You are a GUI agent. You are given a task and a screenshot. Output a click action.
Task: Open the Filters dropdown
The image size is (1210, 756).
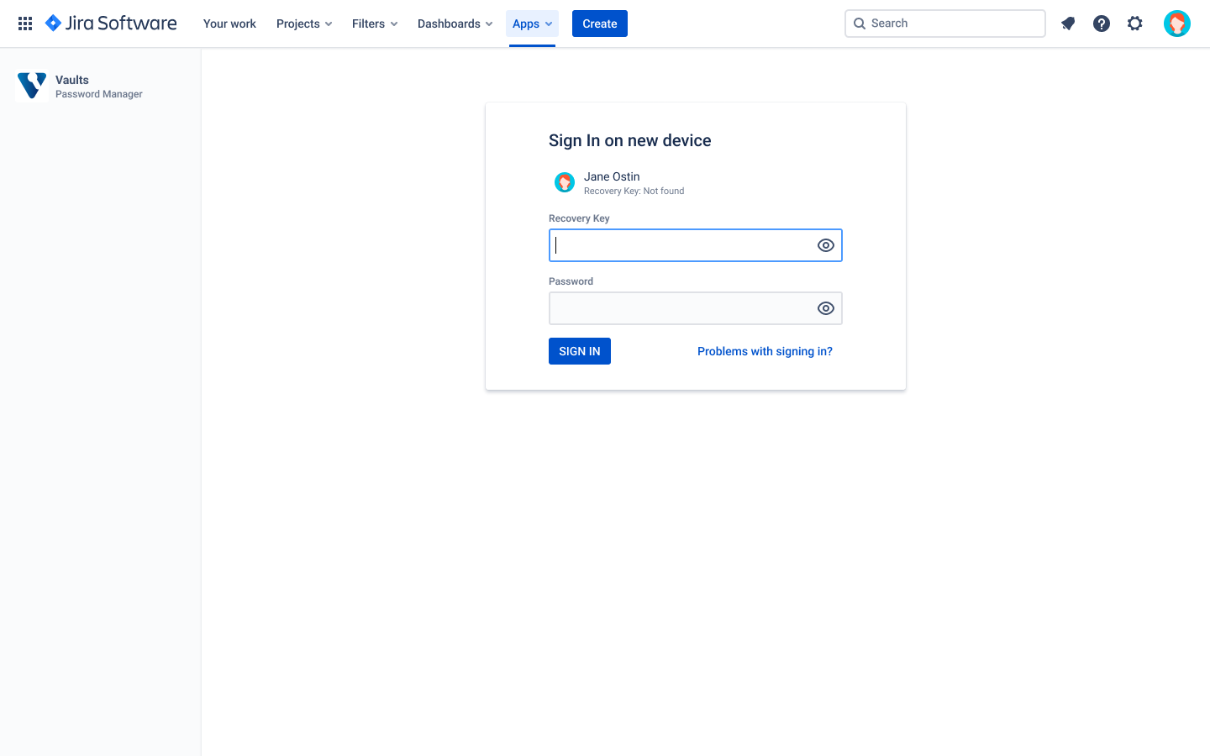(x=374, y=23)
